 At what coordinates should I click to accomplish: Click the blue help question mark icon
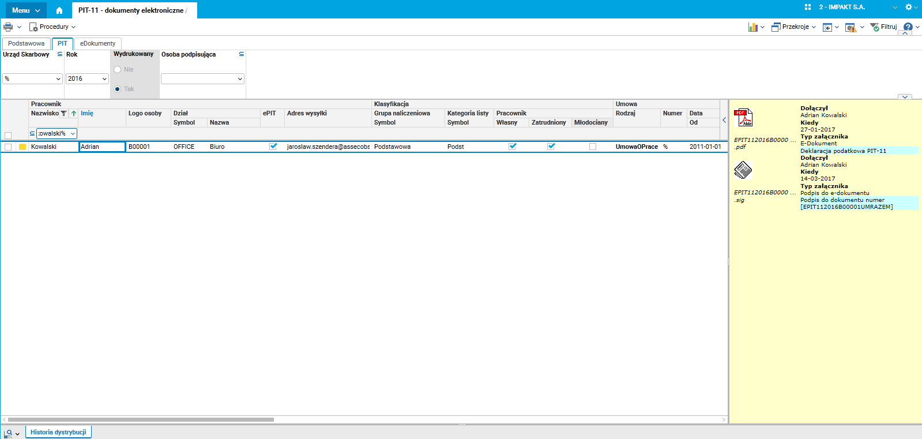pyautogui.click(x=908, y=27)
